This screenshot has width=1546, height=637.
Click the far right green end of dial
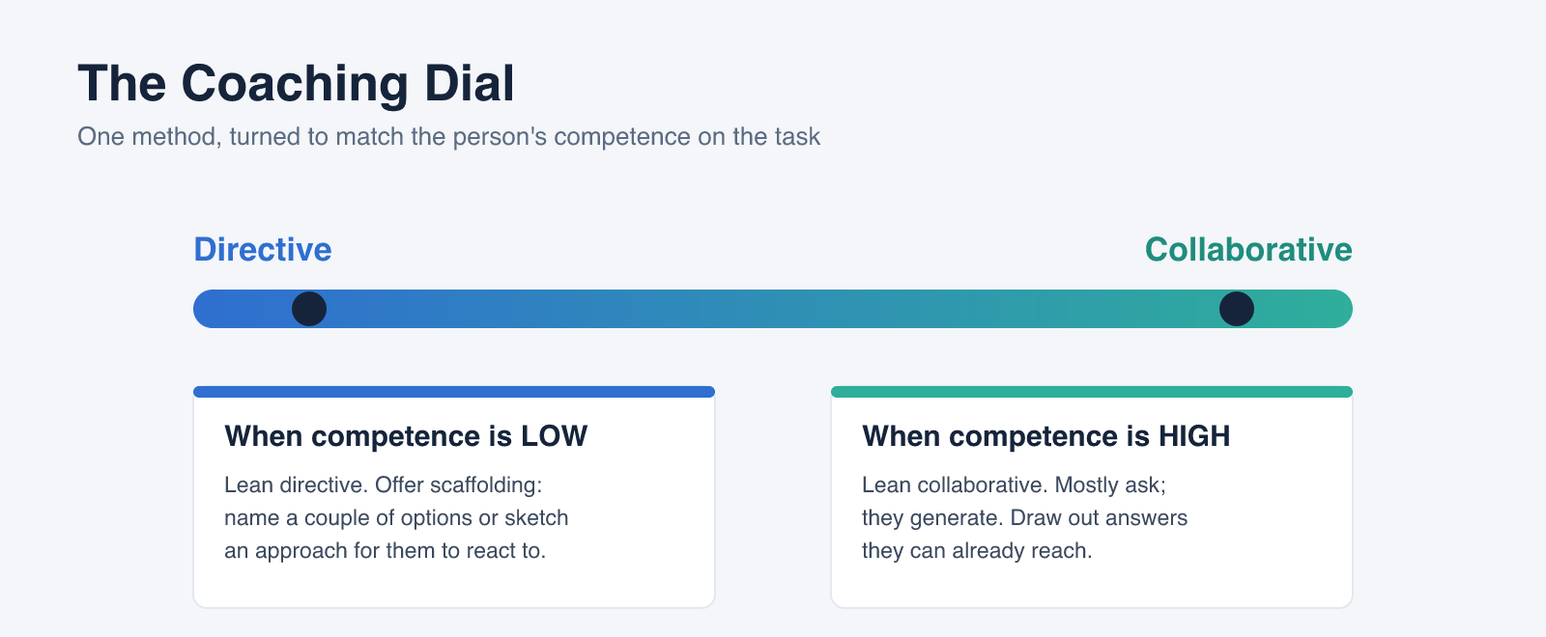pyautogui.click(x=1338, y=309)
